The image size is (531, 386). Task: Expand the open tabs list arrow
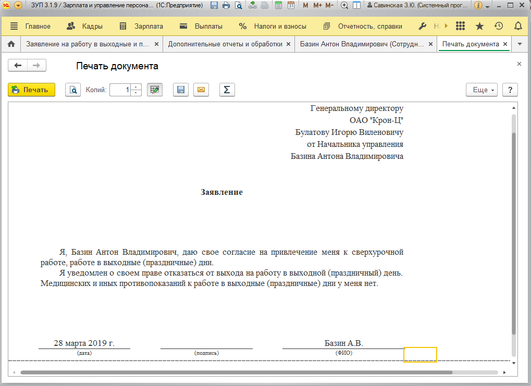tap(520, 44)
